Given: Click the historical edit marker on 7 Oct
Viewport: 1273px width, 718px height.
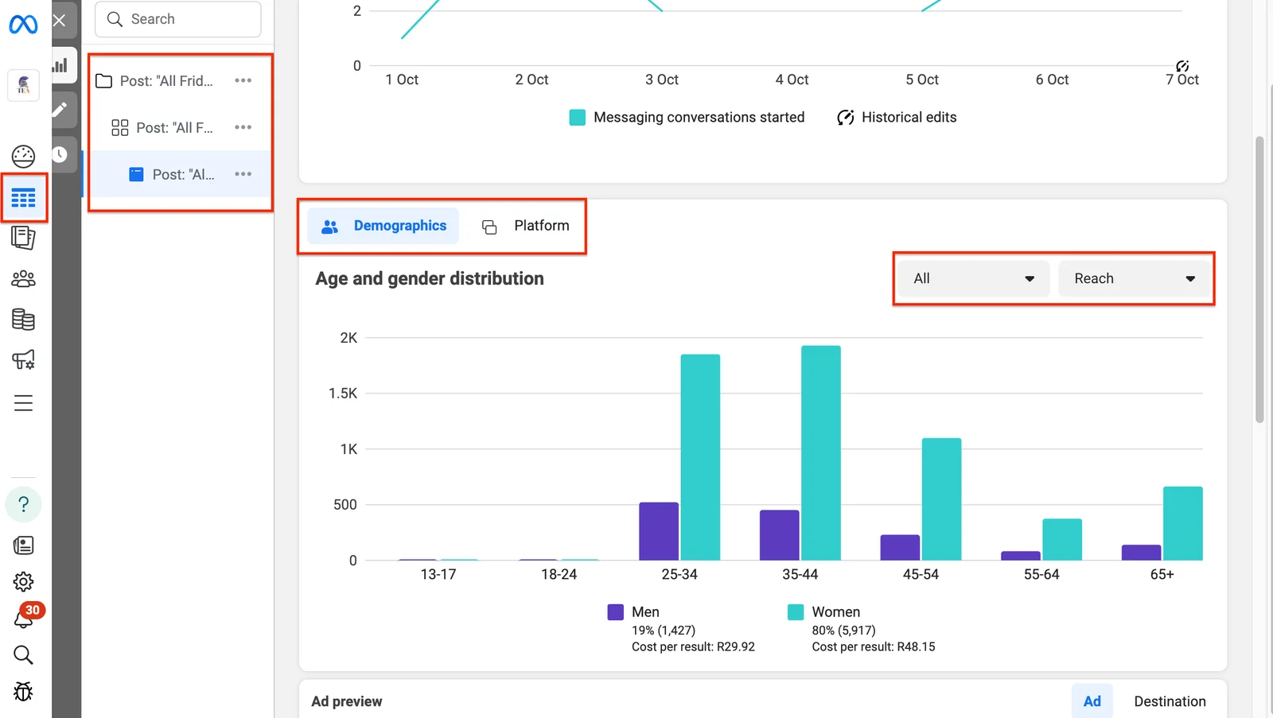Looking at the screenshot, I should [1182, 66].
